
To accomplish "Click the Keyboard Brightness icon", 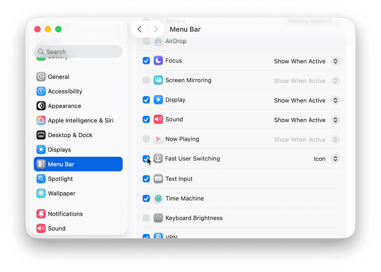I will click(158, 218).
